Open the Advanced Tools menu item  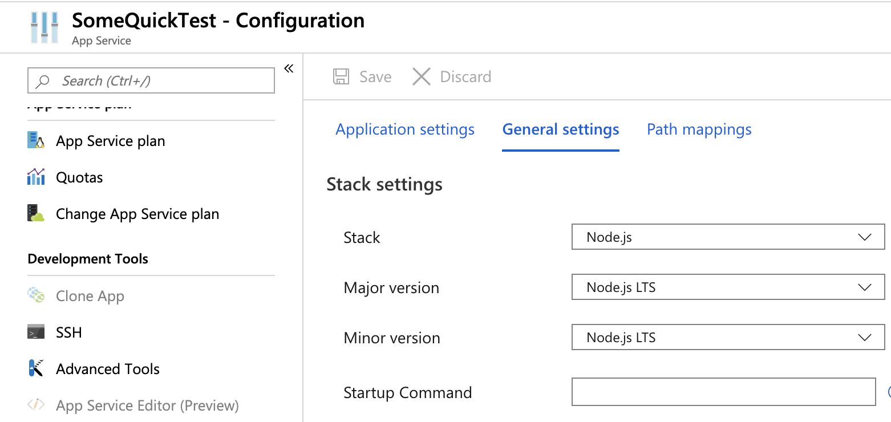pyautogui.click(x=108, y=369)
